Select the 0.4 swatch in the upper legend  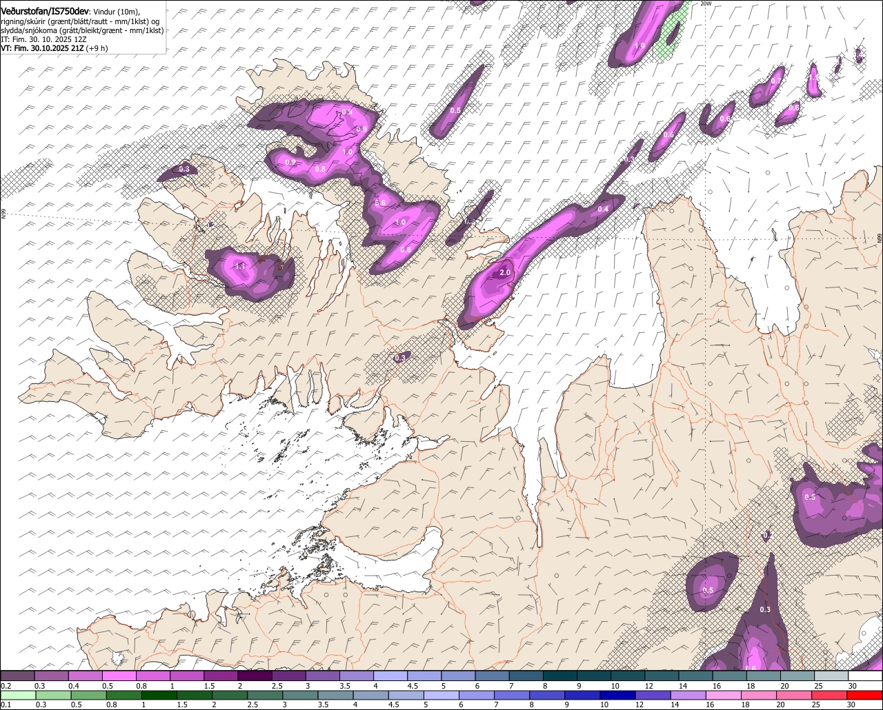pos(85,676)
